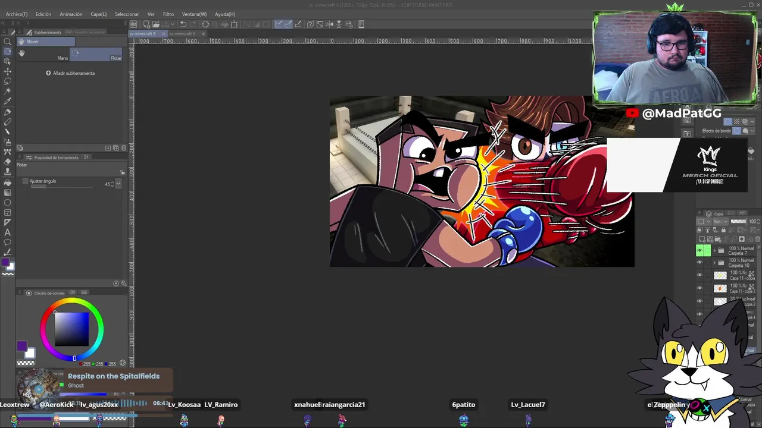Click inside the color wheel square

[x=71, y=329]
